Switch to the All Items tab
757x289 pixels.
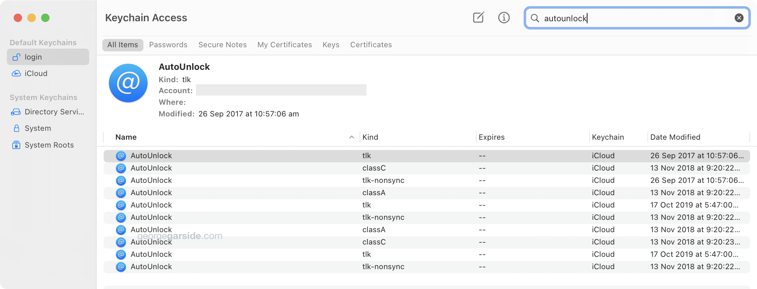click(x=123, y=45)
